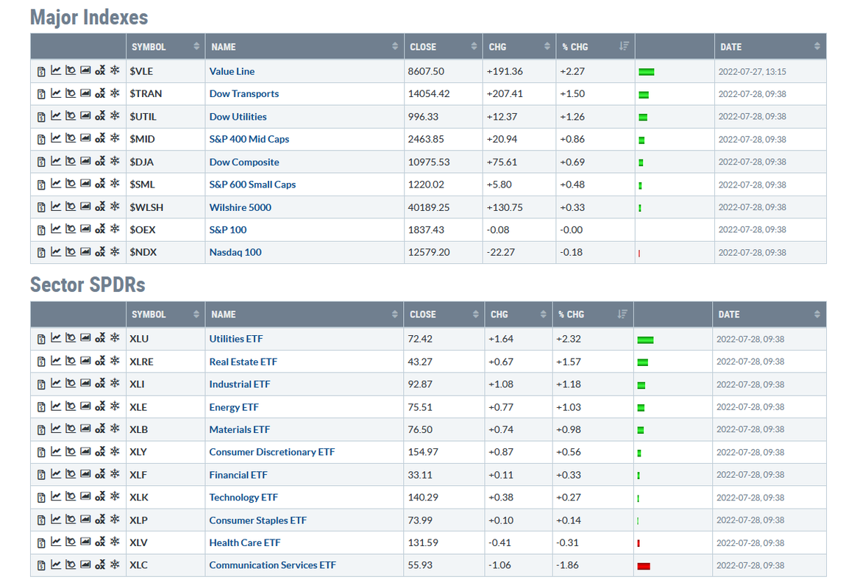This screenshot has height=588, width=857.
Task: Open SharpChart line icon for XLF
Action: (x=56, y=473)
